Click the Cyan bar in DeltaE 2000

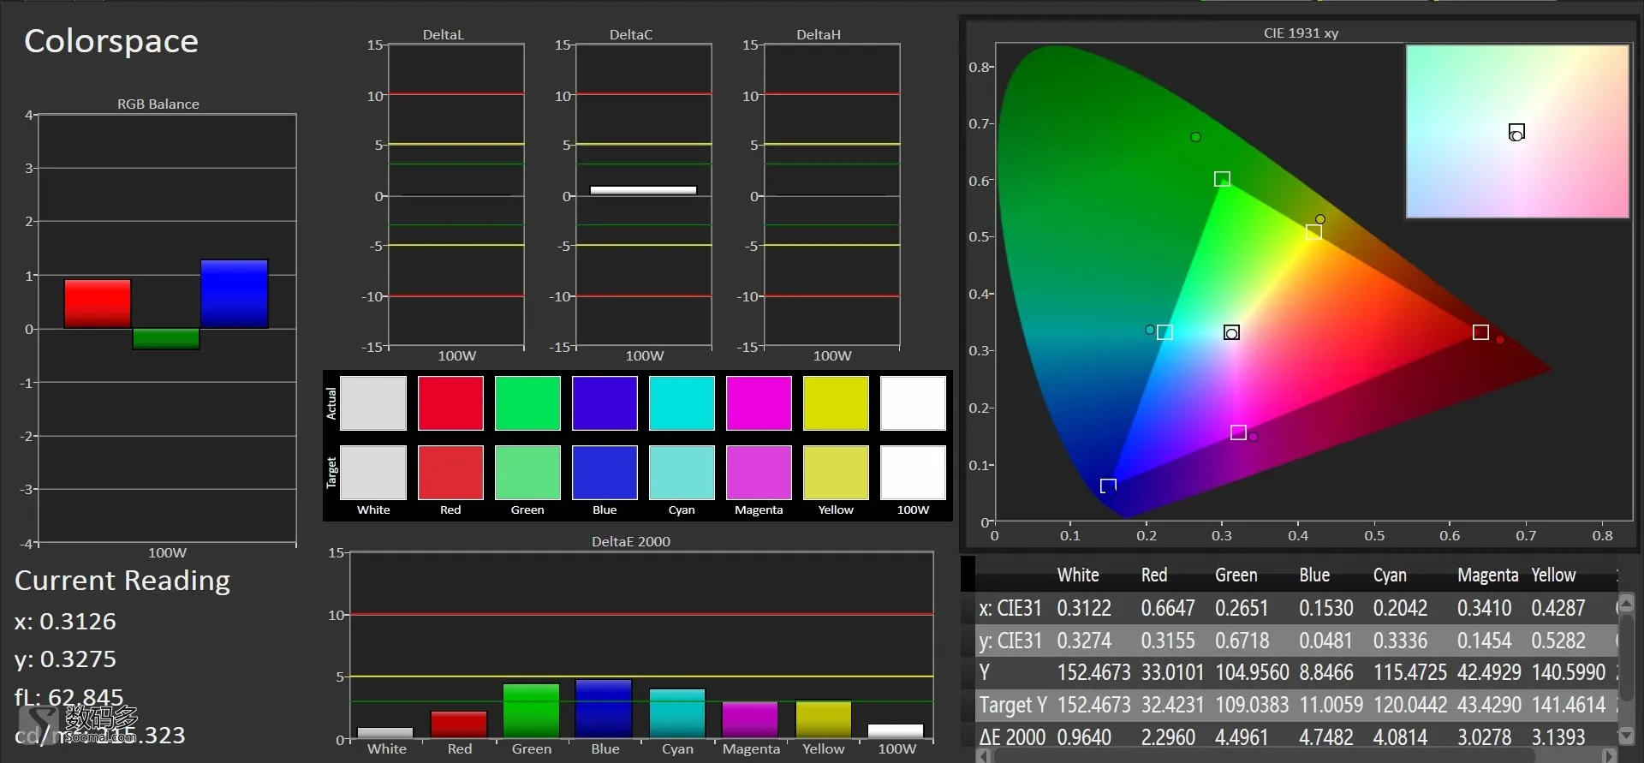pyautogui.click(x=677, y=713)
